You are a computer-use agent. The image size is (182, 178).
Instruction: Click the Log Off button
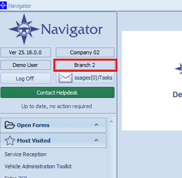click(x=26, y=79)
